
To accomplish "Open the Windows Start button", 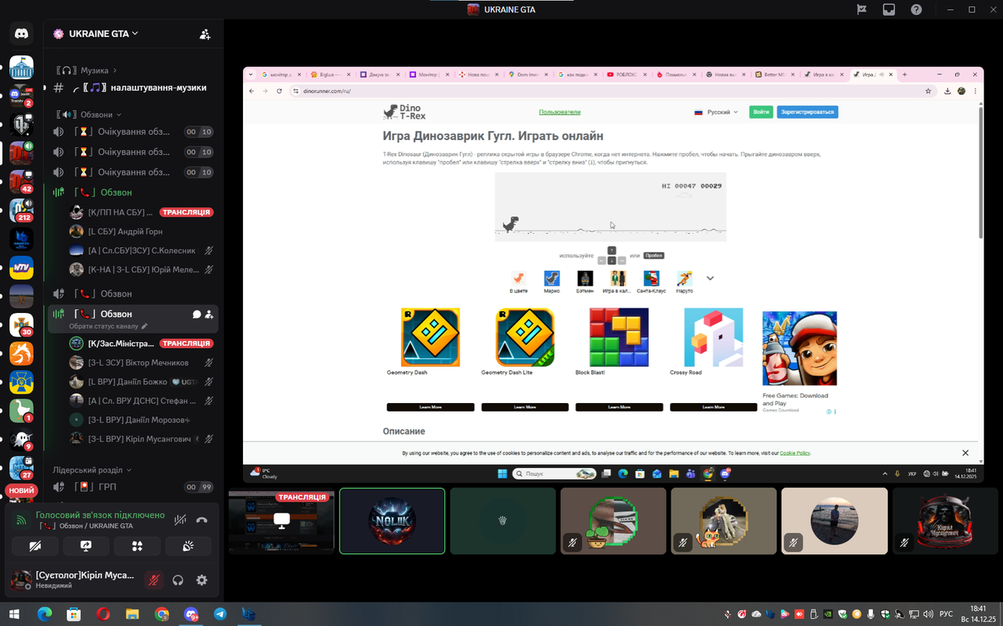I will point(13,614).
